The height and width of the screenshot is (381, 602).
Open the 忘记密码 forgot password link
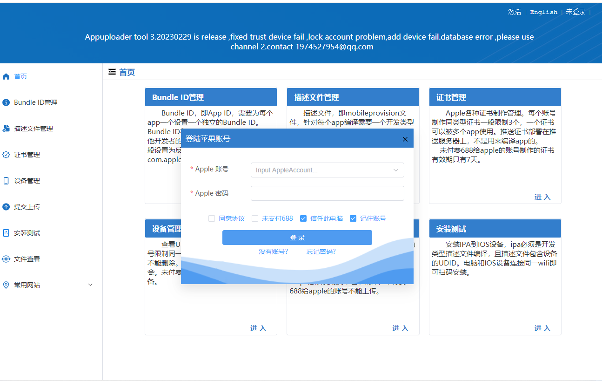321,251
